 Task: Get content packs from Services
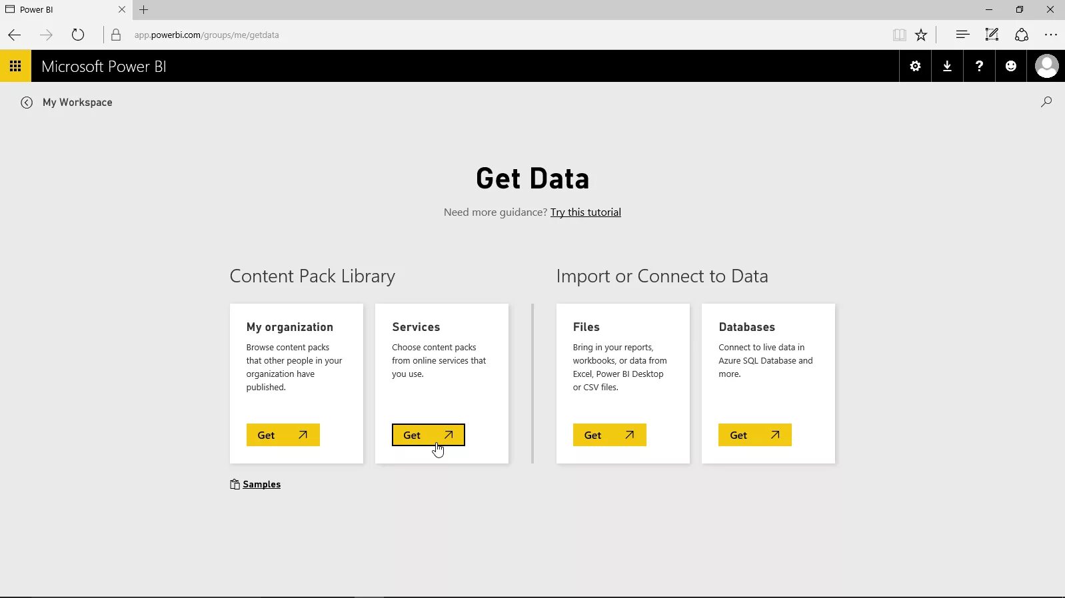tap(429, 435)
